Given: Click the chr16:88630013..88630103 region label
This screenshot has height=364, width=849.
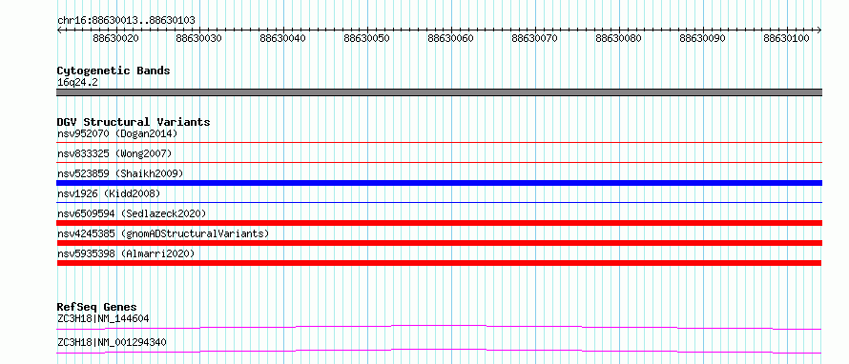Looking at the screenshot, I should (x=126, y=21).
